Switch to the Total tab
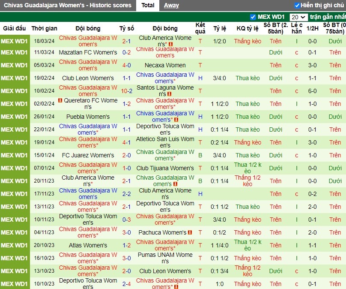Image resolution: width=346 pixels, height=289 pixels. click(x=148, y=5)
